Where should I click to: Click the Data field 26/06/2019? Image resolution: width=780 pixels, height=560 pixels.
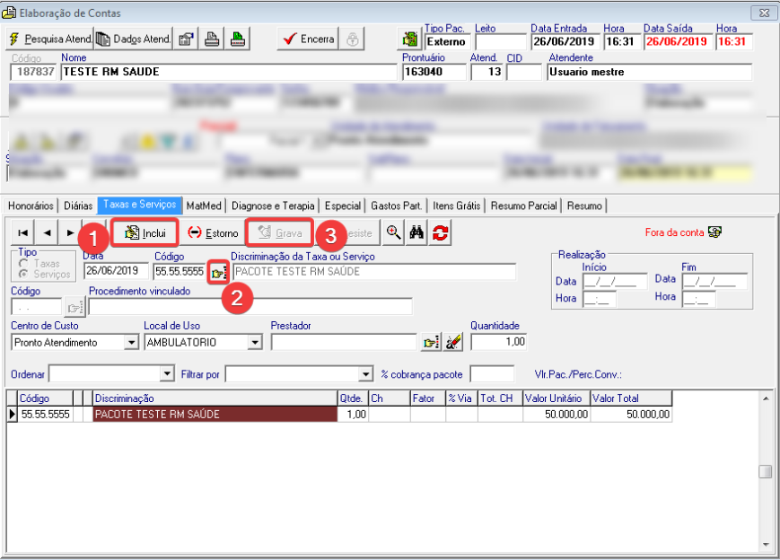pyautogui.click(x=116, y=271)
